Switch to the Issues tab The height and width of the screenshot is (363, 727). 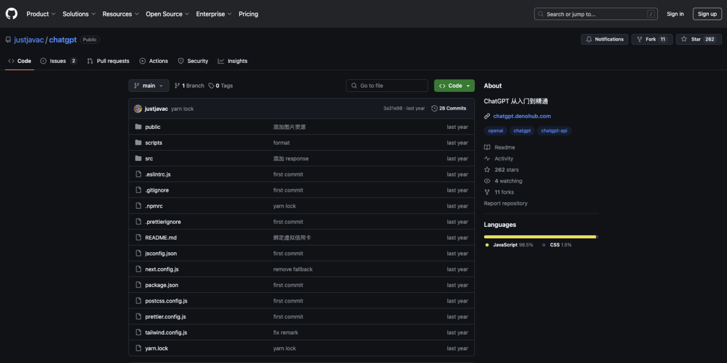(x=58, y=61)
